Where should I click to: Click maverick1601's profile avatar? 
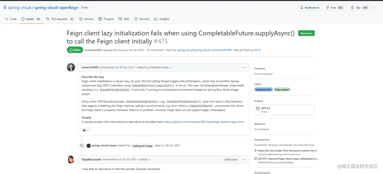71,67
